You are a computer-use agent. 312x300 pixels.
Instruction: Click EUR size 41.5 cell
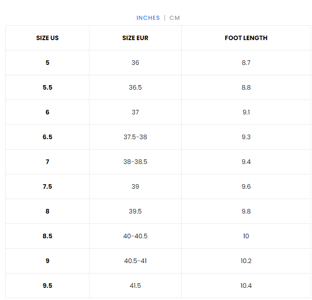(135, 286)
